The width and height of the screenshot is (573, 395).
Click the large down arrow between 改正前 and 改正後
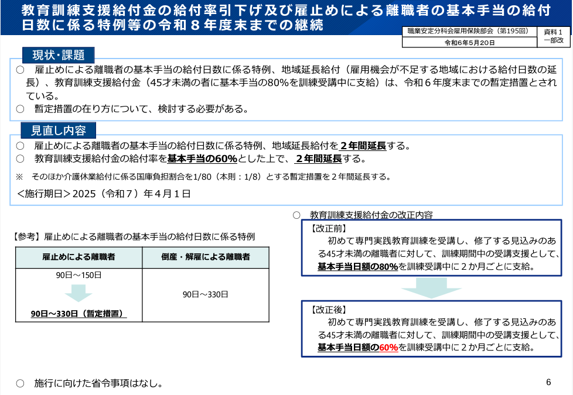tap(431, 287)
